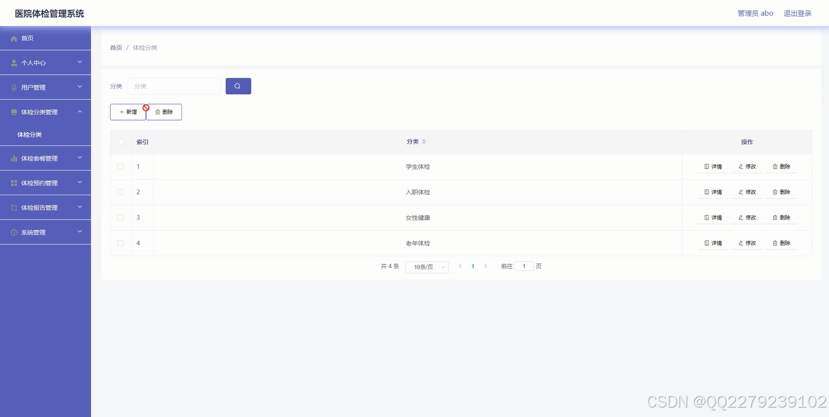The width and height of the screenshot is (829, 417).
Task: Open the 10条/页 page size dropdown
Action: [427, 267]
